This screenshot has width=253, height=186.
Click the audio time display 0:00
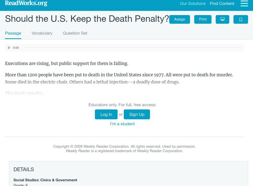pyautogui.click(x=16, y=48)
